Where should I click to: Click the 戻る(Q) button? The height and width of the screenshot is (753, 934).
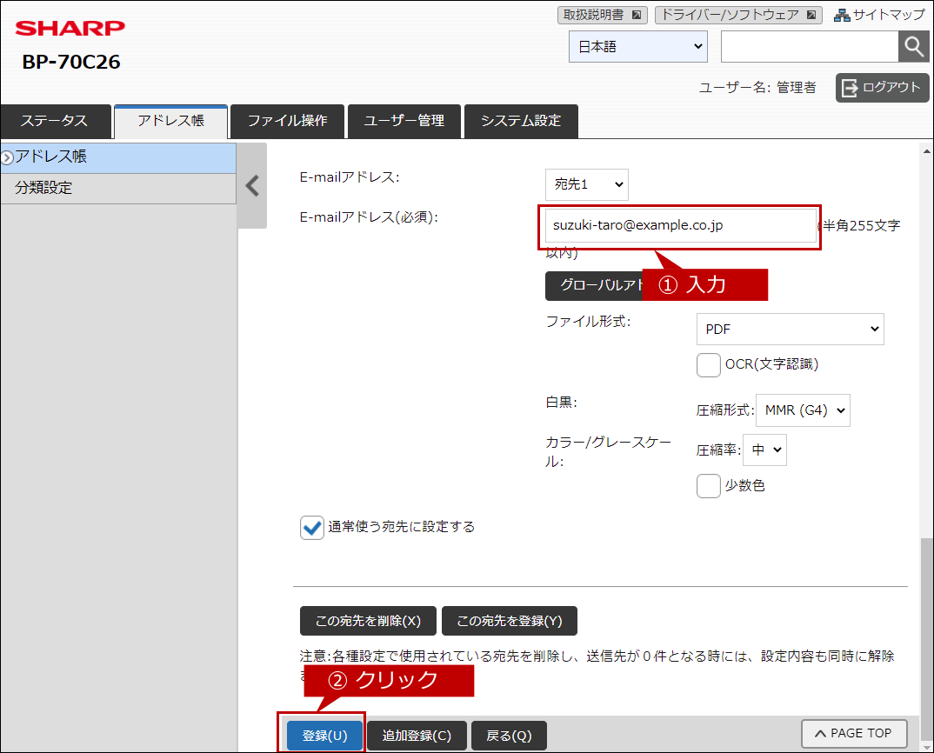tap(509, 736)
